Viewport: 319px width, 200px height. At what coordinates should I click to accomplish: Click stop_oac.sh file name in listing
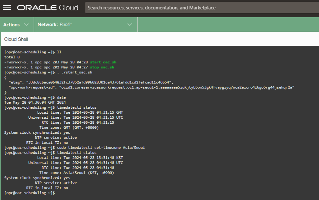click(x=102, y=67)
